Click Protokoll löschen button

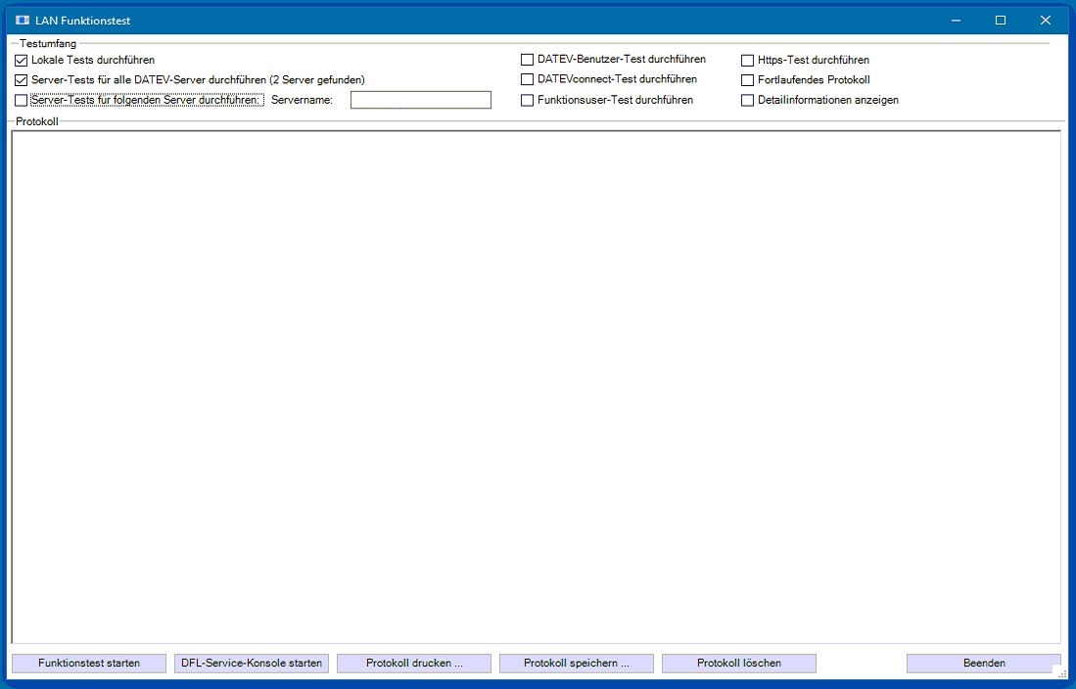click(x=739, y=664)
